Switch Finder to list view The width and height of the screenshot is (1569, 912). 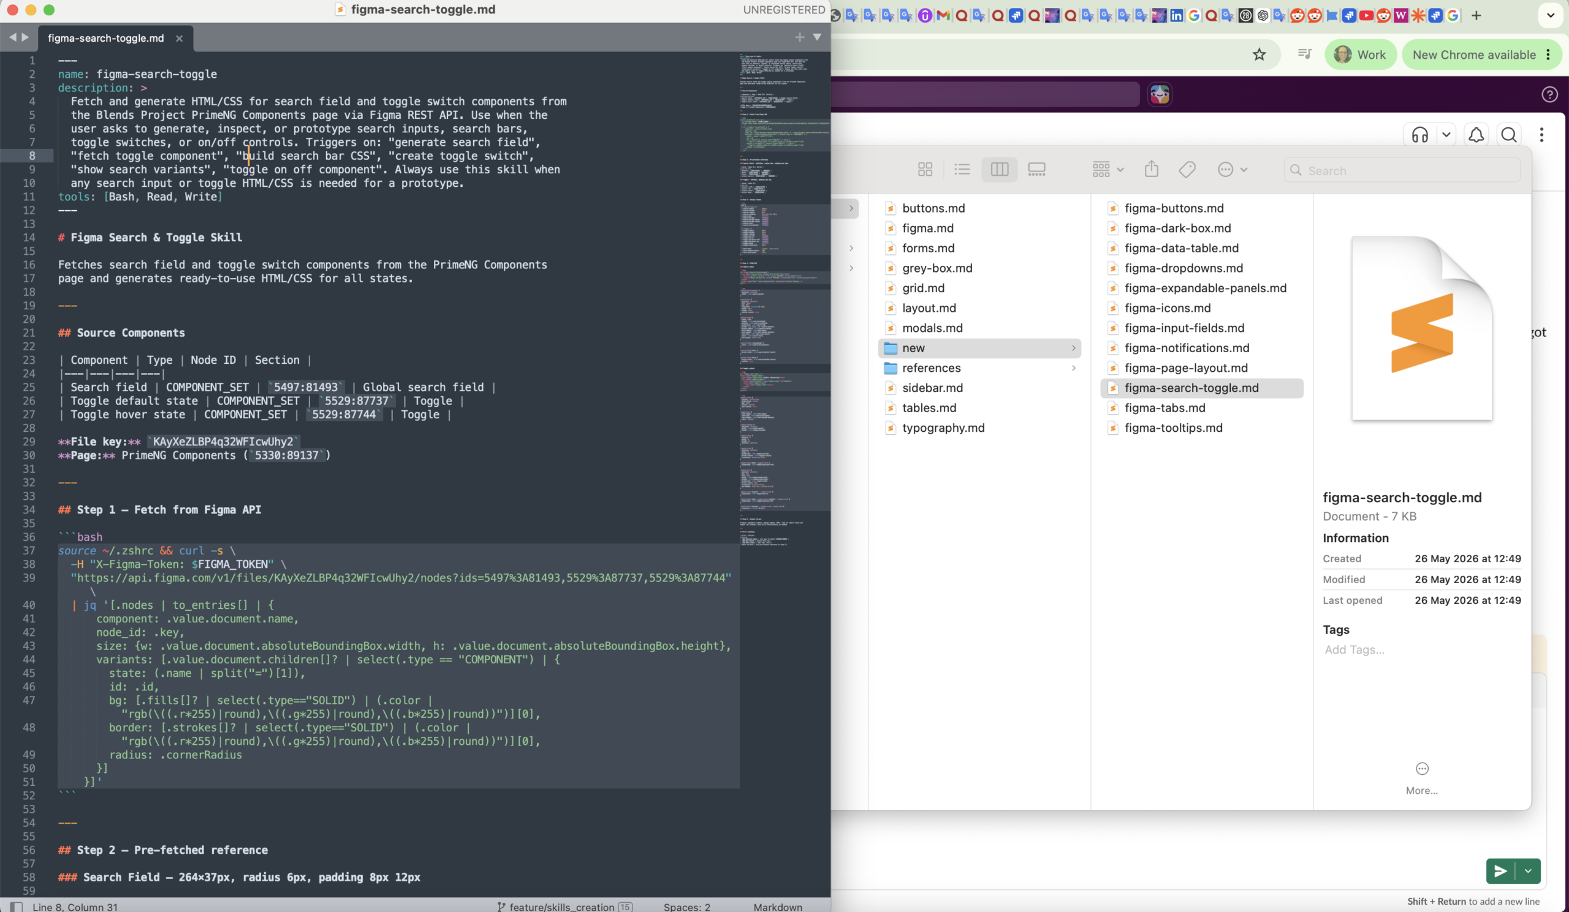click(962, 169)
